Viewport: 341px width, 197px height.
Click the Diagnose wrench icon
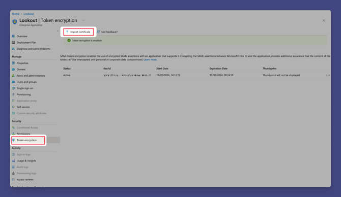pyautogui.click(x=13, y=49)
